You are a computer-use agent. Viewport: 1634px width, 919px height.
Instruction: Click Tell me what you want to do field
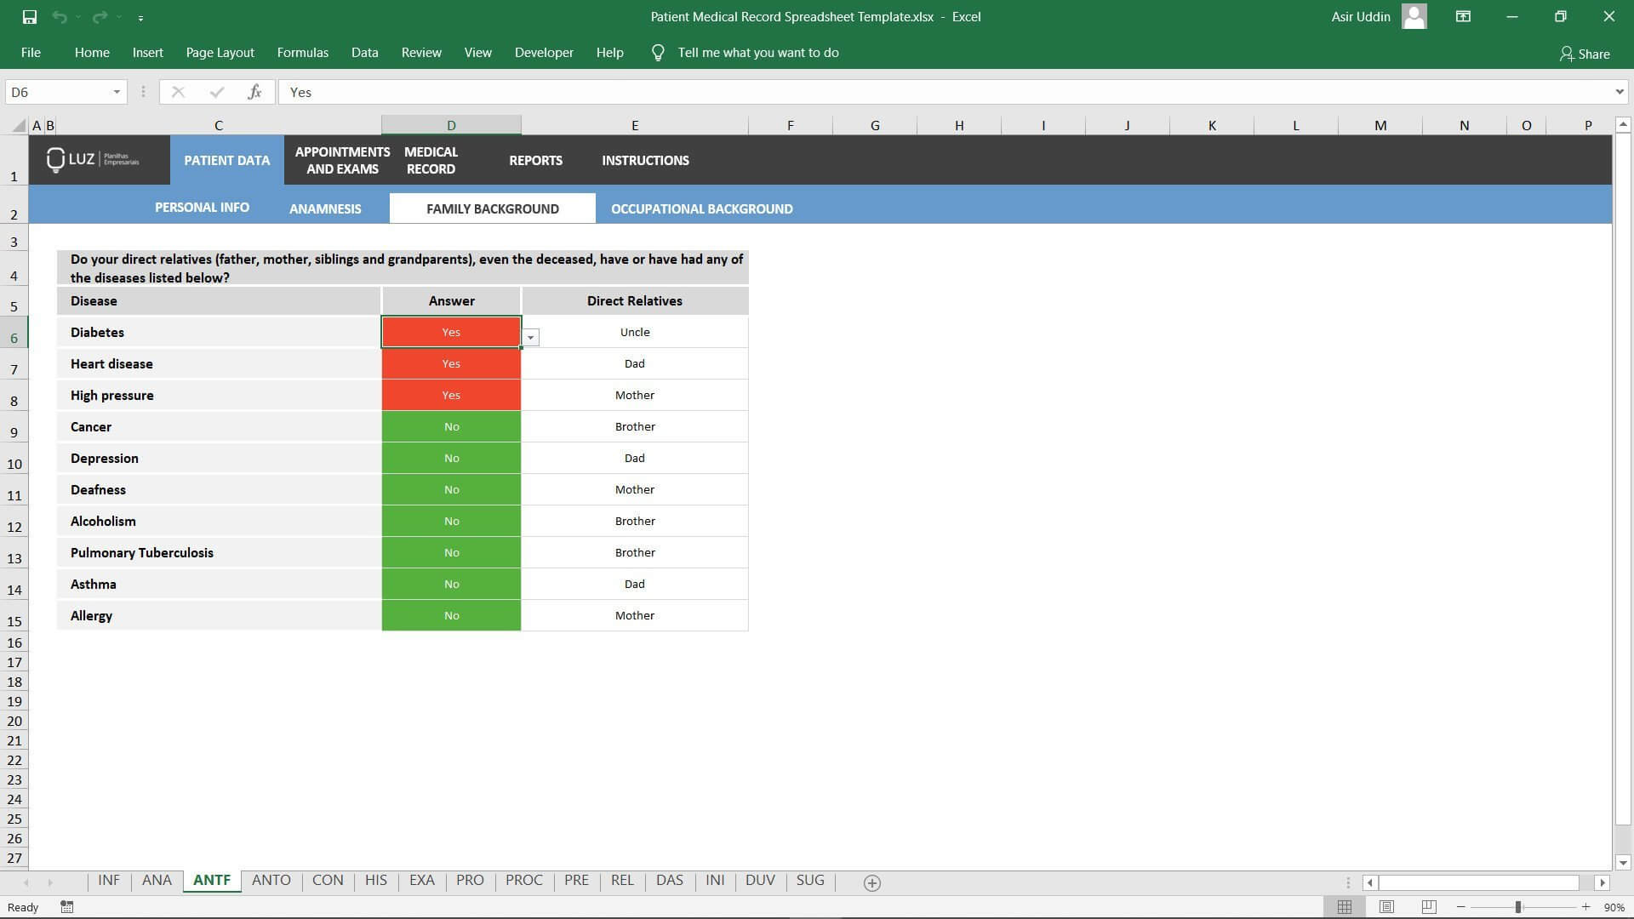(x=757, y=53)
